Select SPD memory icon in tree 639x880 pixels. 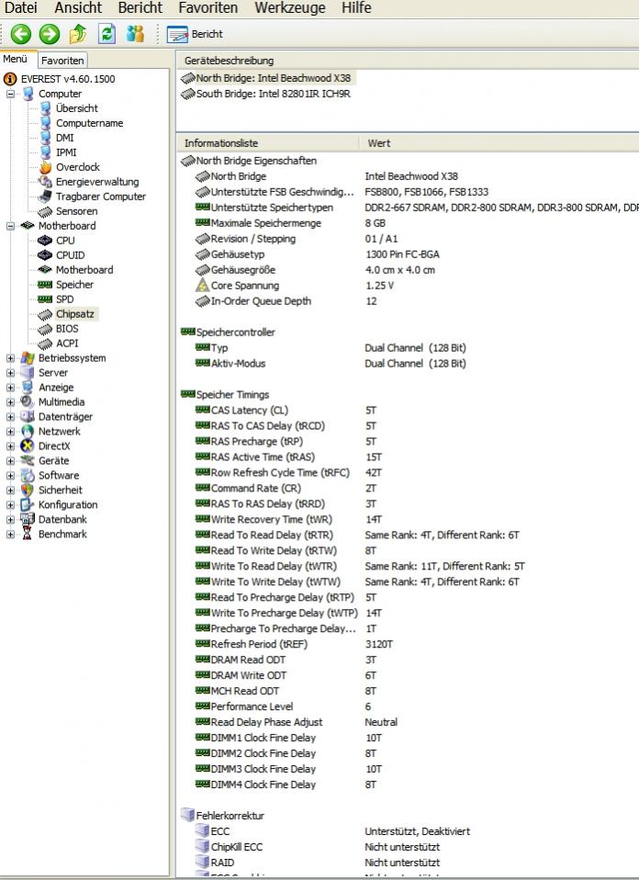pyautogui.click(x=45, y=299)
